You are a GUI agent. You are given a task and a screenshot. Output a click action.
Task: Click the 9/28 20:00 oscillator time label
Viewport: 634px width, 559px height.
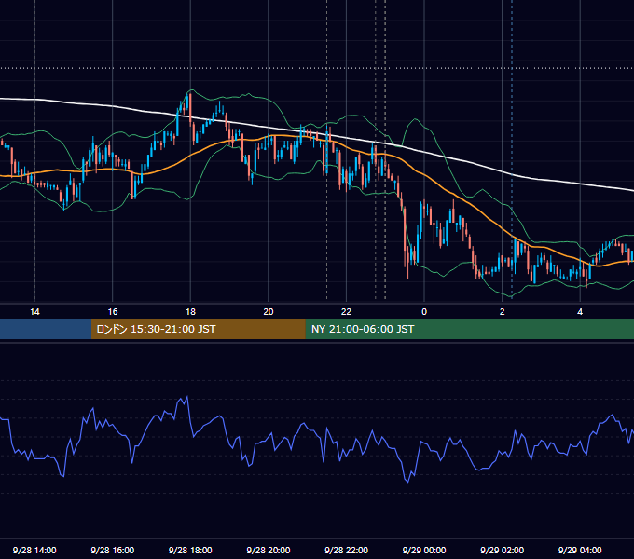tap(269, 550)
